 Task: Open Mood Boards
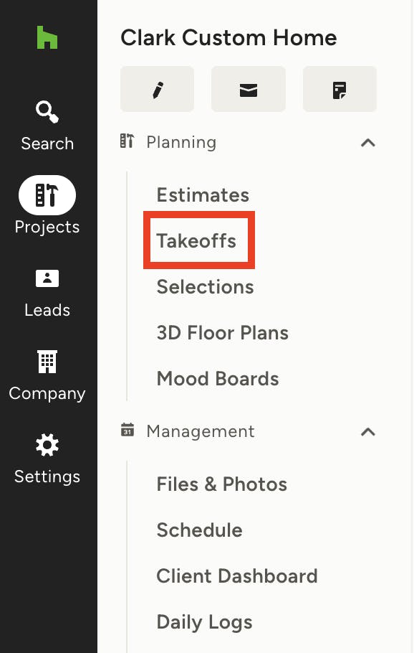click(218, 379)
